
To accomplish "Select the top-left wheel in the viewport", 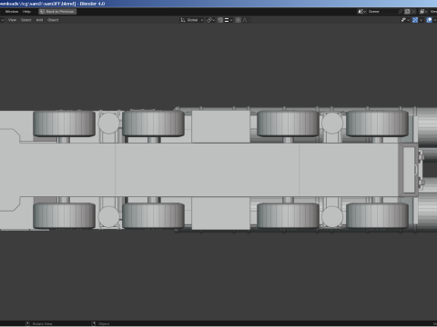I will (64, 124).
